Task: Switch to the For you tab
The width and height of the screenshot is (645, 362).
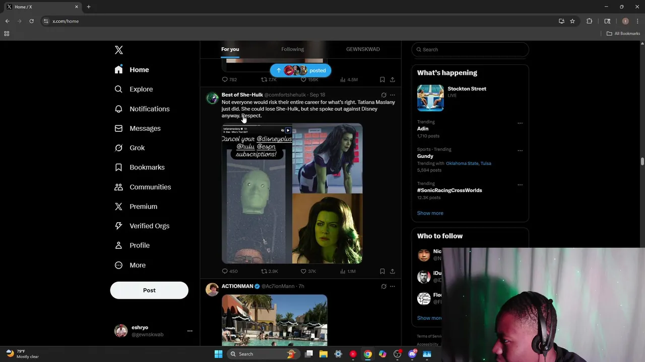Action: pos(230,49)
